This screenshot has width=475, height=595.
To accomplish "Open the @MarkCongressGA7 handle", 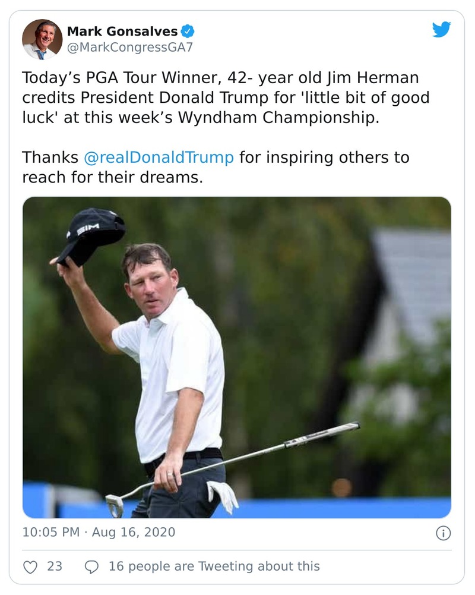I will 129,47.
